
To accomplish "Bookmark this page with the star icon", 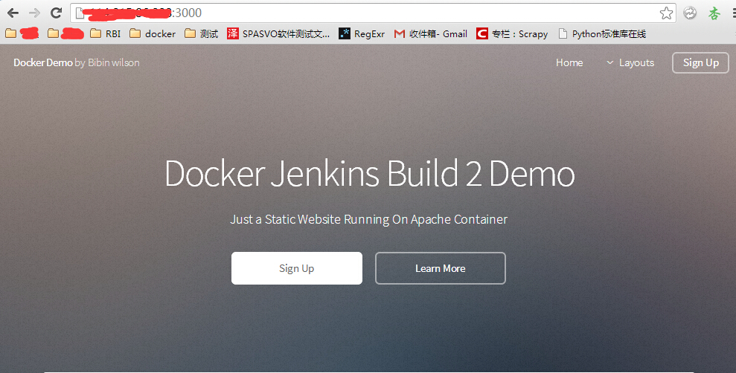I will click(x=666, y=13).
